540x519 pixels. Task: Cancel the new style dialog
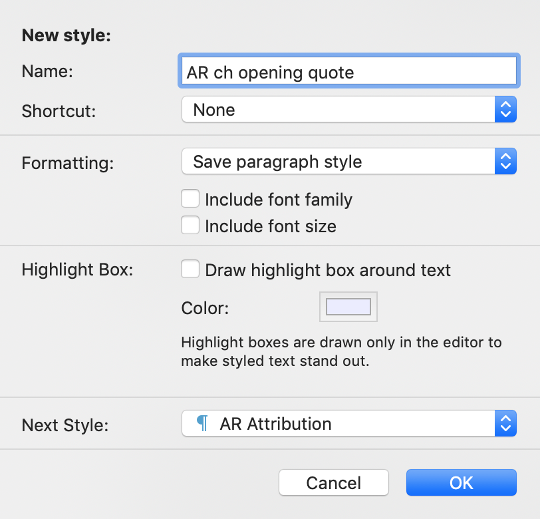334,482
